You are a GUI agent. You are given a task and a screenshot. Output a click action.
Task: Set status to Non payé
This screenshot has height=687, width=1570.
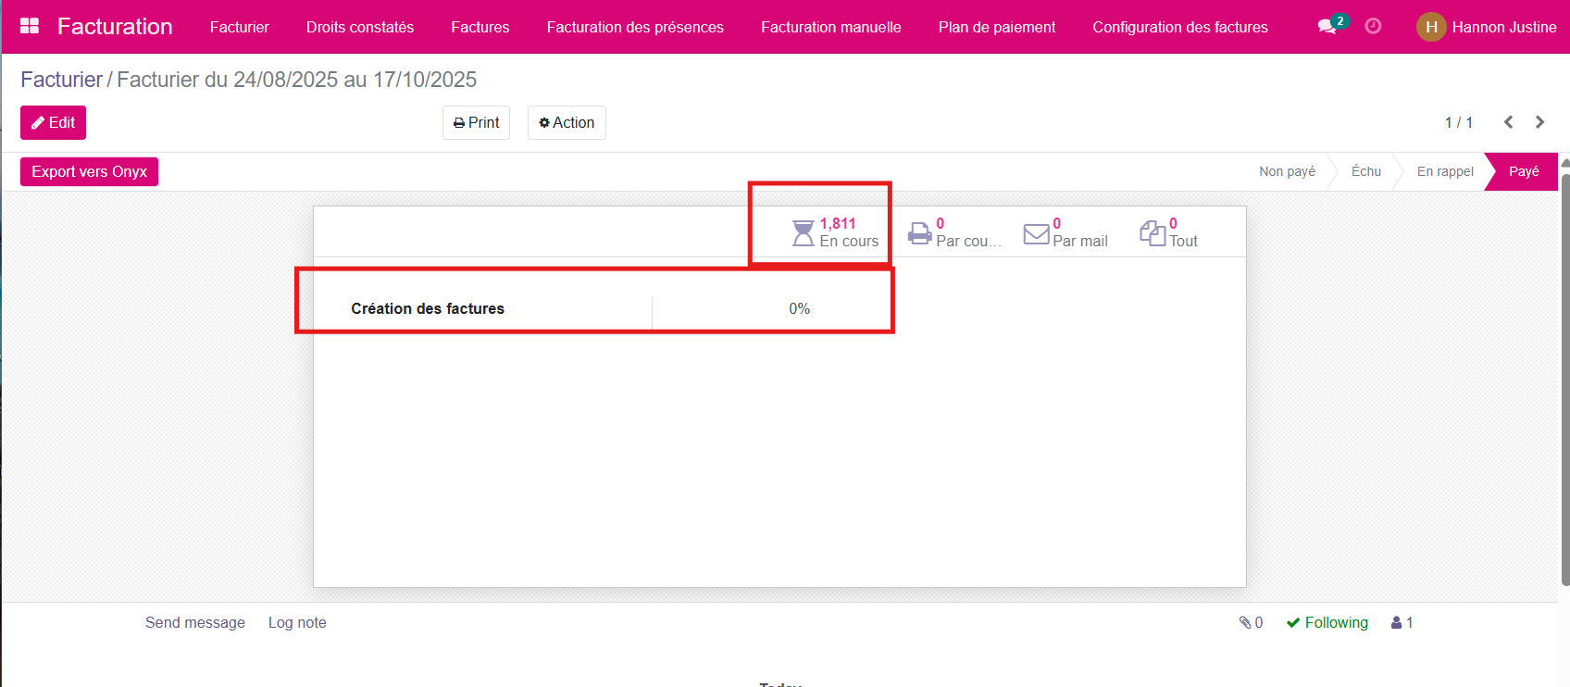(1287, 171)
